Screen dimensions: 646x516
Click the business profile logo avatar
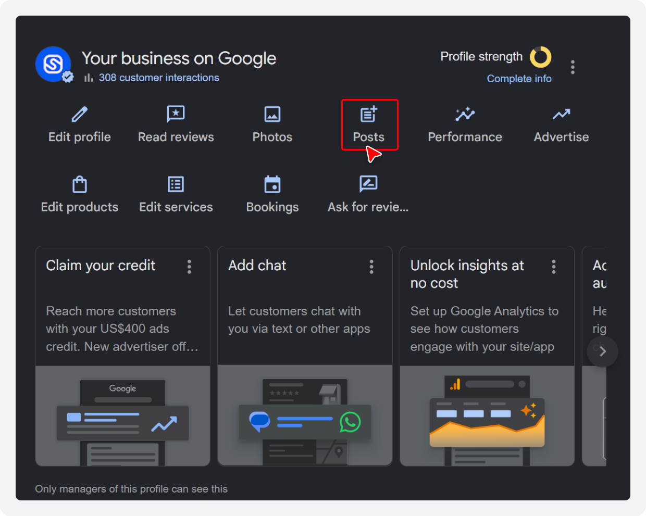pyautogui.click(x=54, y=65)
